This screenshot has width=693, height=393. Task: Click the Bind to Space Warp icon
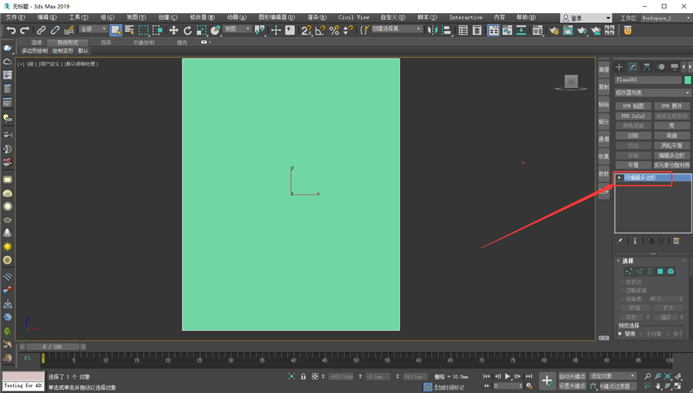click(x=69, y=30)
